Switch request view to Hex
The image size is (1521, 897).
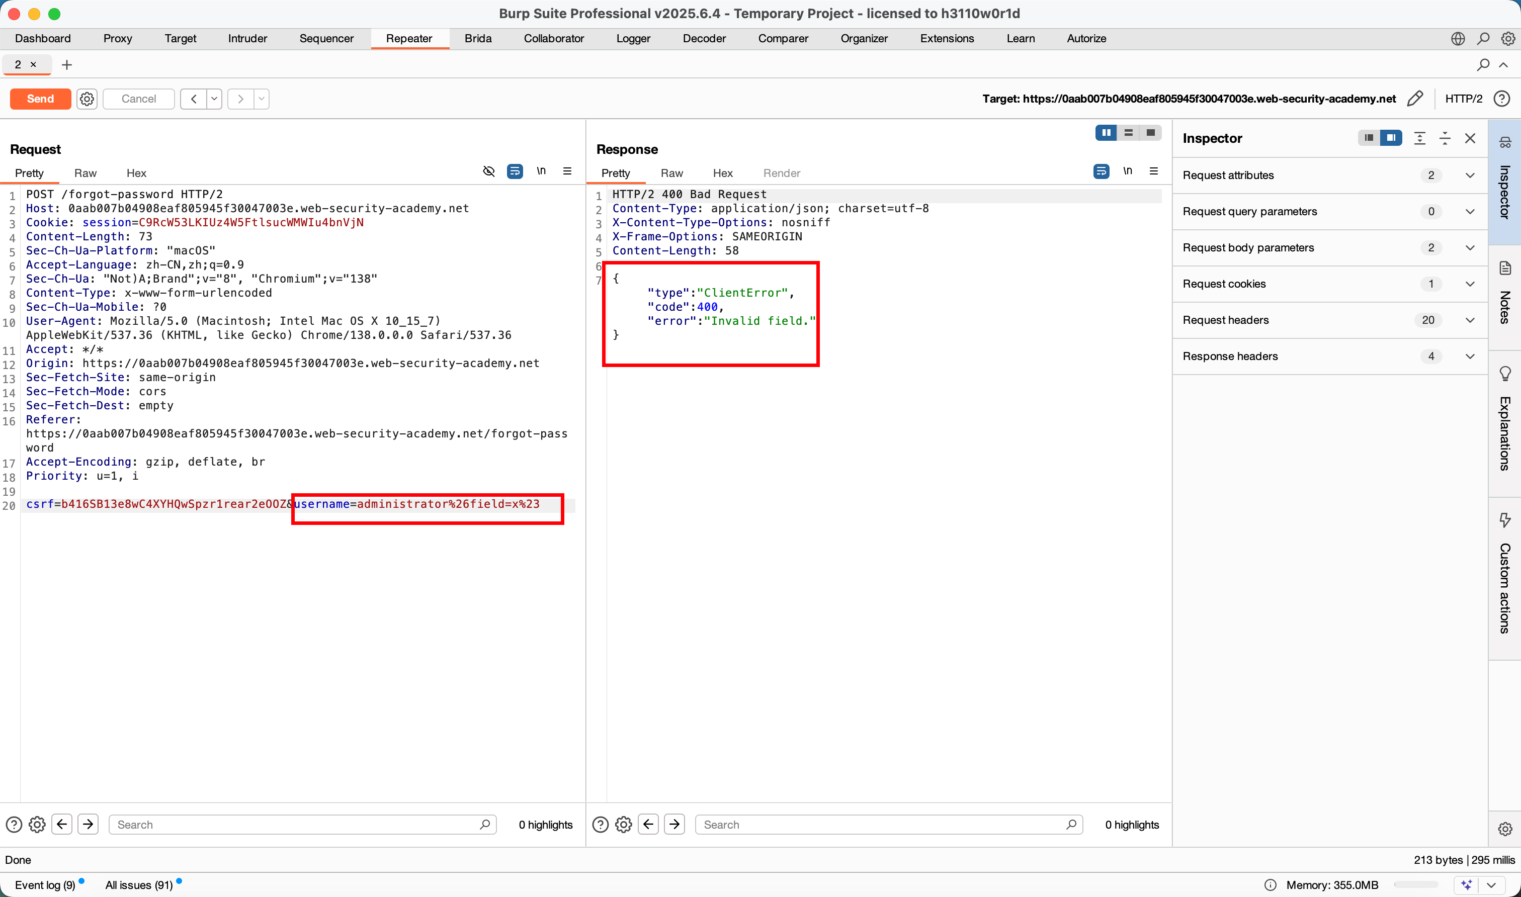pos(136,173)
